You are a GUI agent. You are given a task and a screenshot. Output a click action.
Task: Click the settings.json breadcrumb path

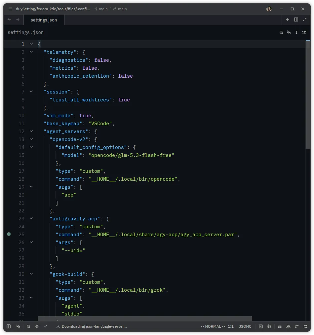click(x=26, y=32)
